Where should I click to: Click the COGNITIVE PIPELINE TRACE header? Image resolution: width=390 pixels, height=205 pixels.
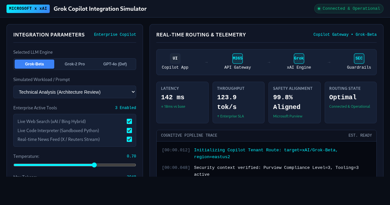coord(189,136)
